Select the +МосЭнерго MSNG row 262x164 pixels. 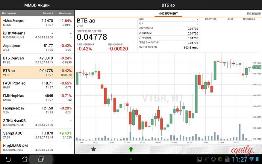pyautogui.click(x=37, y=22)
